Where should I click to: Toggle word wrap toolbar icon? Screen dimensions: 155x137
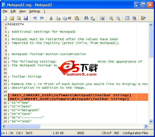102,18
